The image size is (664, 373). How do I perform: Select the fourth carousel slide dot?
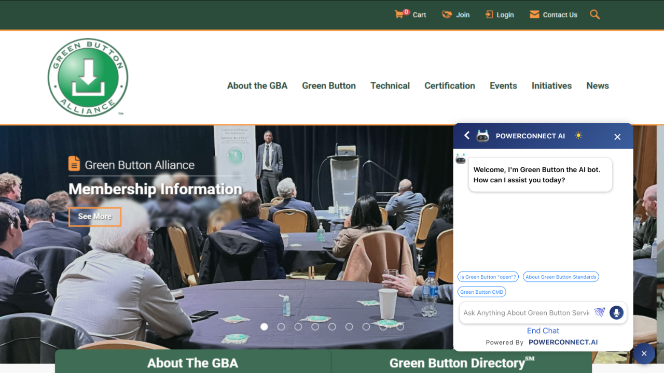(x=315, y=326)
